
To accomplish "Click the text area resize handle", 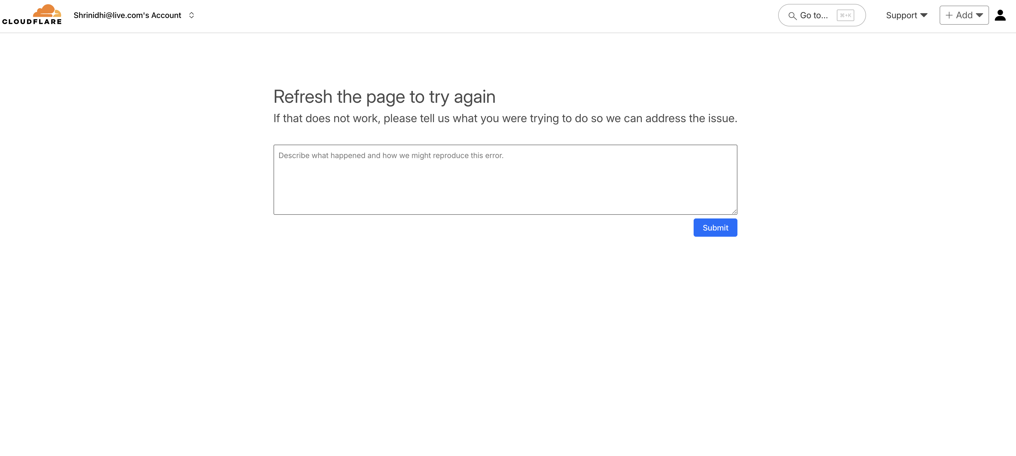I will (x=734, y=212).
